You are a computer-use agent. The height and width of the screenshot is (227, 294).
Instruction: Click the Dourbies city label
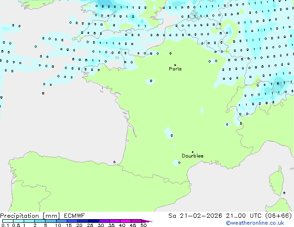[192, 156]
